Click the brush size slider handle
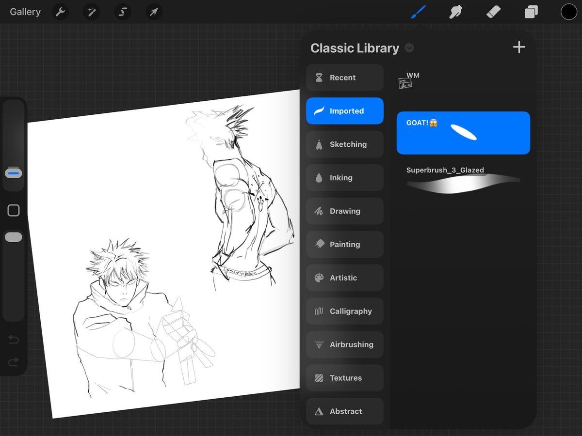Screen dimensions: 582x436 pyautogui.click(x=14, y=172)
